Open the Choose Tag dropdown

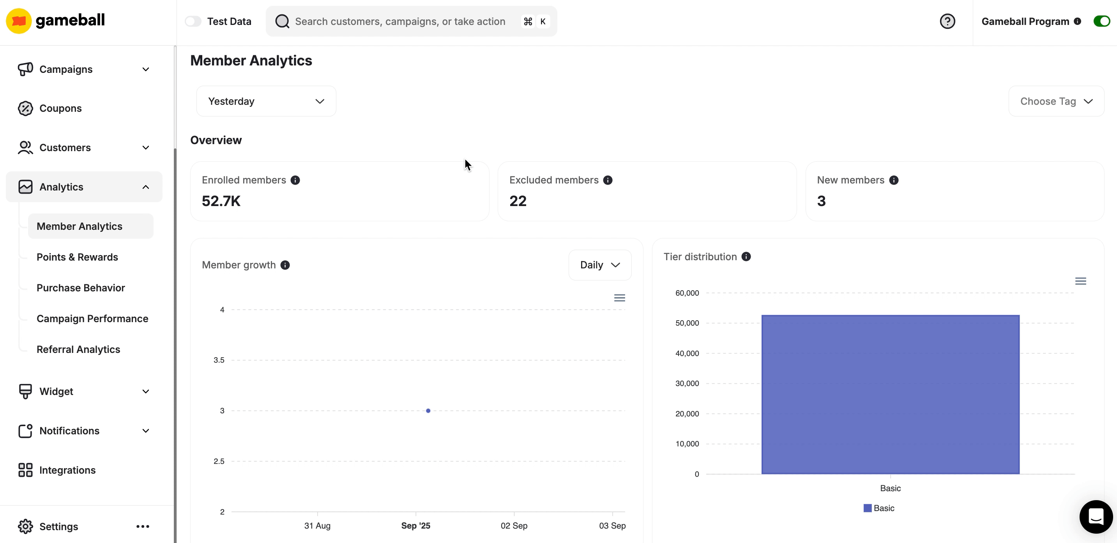(1055, 101)
